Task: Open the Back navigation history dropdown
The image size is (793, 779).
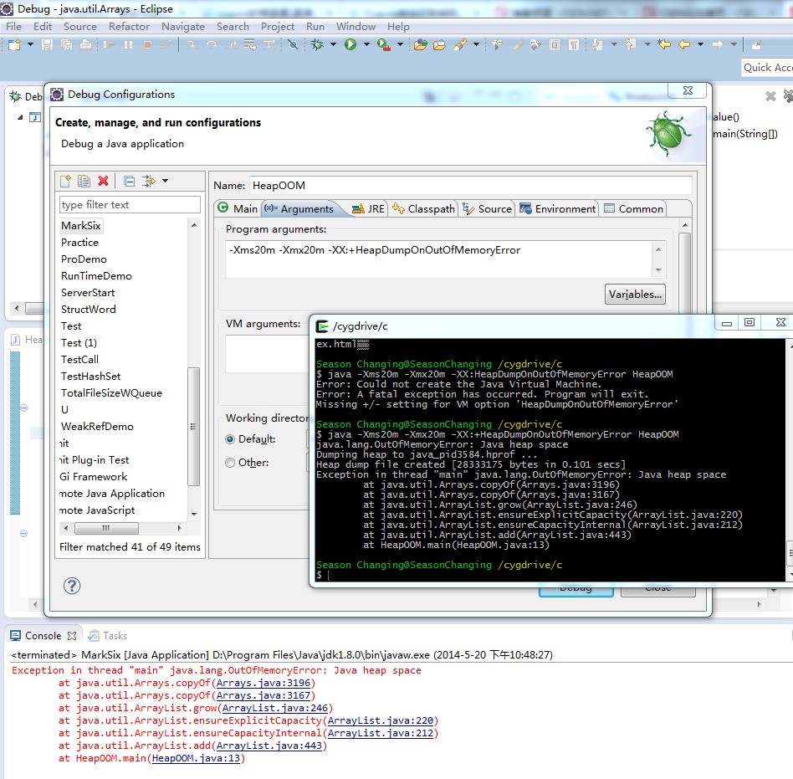Action: pos(700,45)
